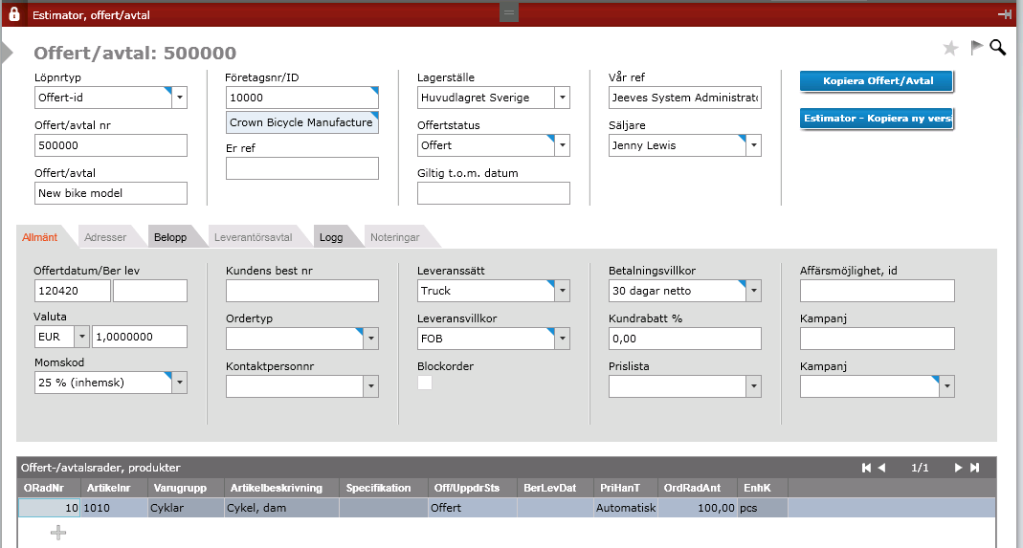1023x548 pixels.
Task: Click the Crown Bicycle Manufacture company name
Action: (302, 122)
